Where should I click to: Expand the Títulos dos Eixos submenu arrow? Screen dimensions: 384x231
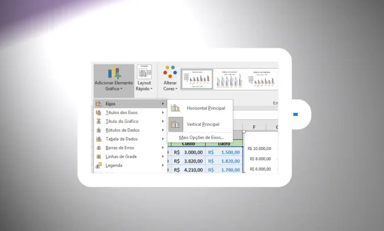click(x=163, y=113)
